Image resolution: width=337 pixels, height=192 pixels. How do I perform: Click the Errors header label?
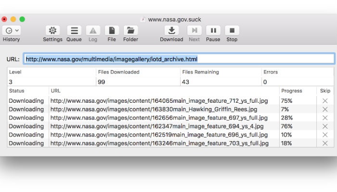point(271,72)
